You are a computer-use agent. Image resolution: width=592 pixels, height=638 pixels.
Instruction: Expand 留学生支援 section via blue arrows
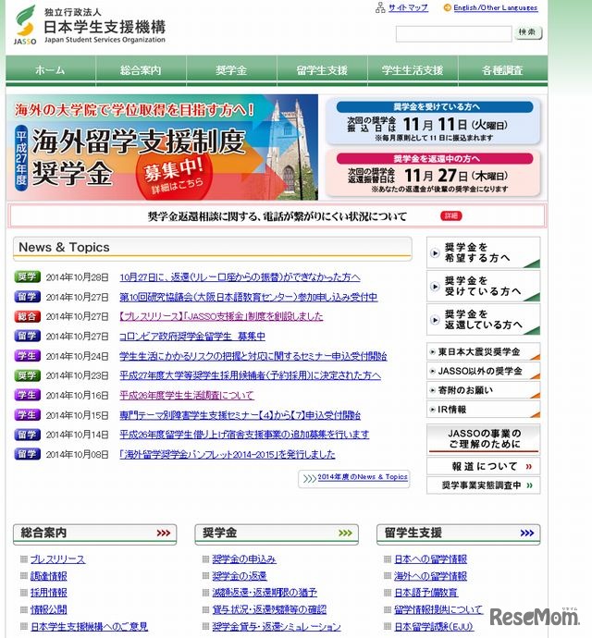[527, 533]
